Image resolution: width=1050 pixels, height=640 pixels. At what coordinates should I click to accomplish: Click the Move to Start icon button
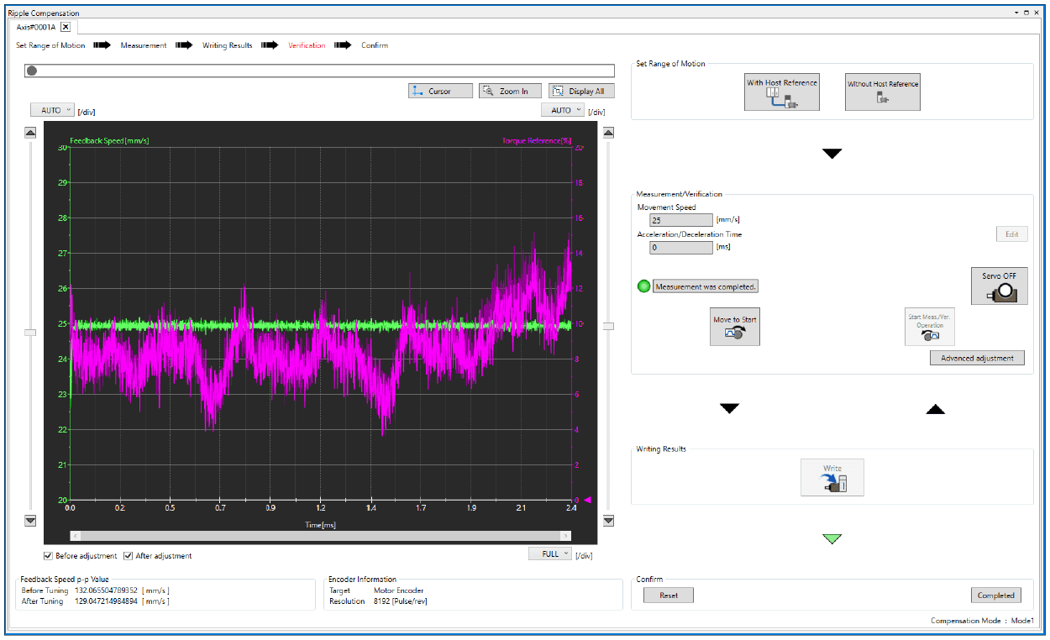tap(735, 327)
